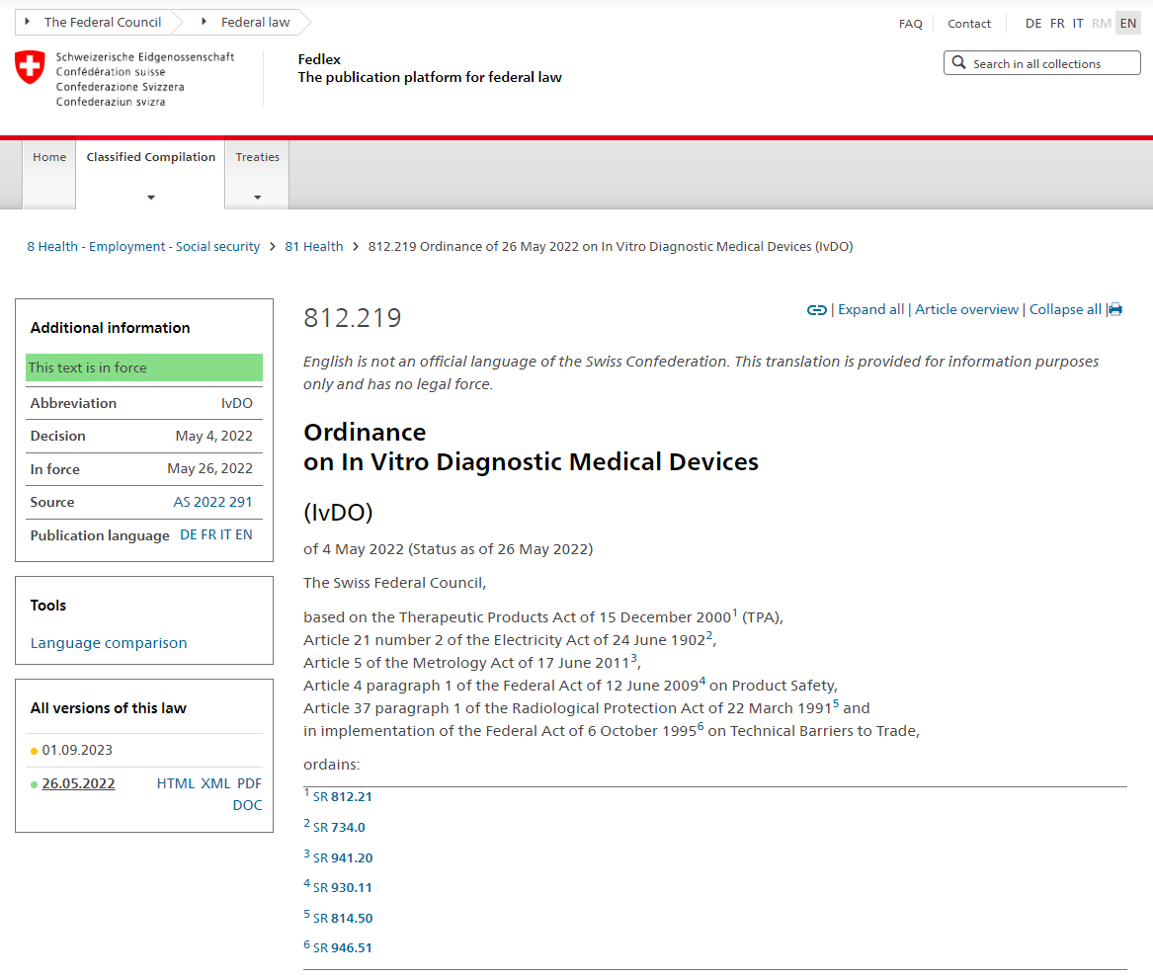Open FR publication language version

coord(208,535)
